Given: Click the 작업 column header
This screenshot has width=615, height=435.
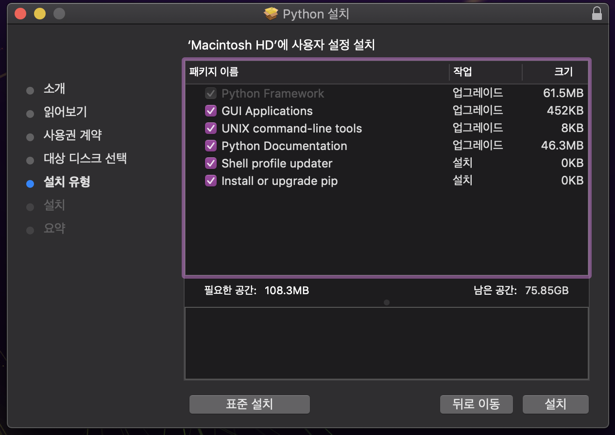Looking at the screenshot, I should click(x=485, y=72).
